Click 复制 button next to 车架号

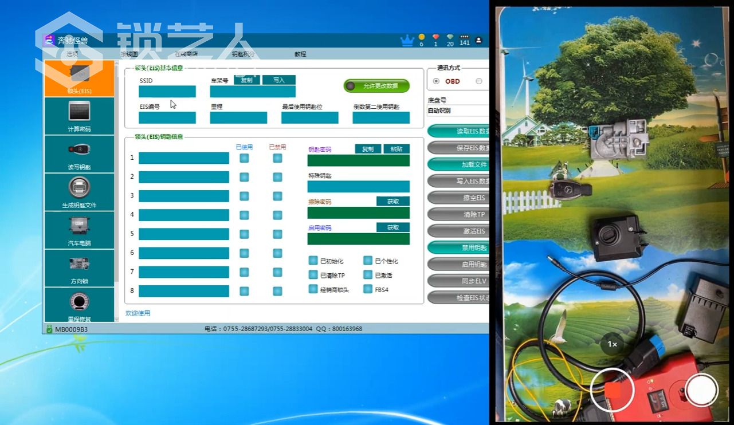point(247,80)
